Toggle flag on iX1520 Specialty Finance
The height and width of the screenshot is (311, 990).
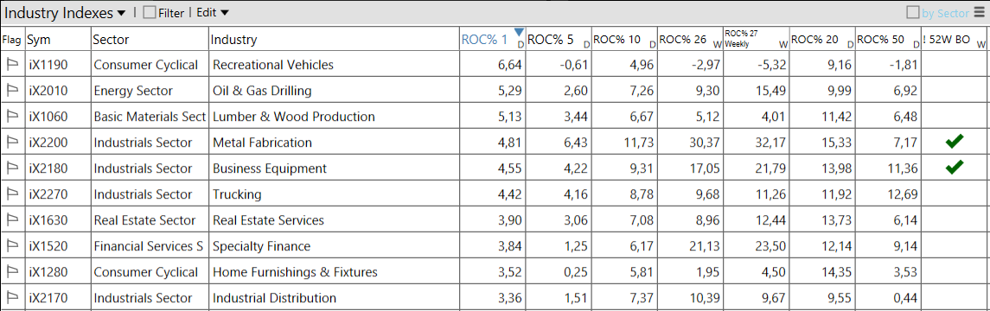(x=11, y=246)
